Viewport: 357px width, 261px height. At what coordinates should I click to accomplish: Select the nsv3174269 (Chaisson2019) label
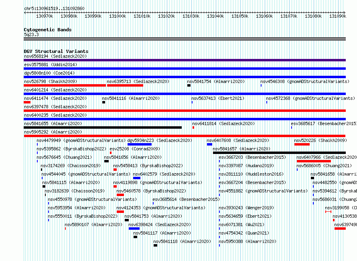coord(71,166)
